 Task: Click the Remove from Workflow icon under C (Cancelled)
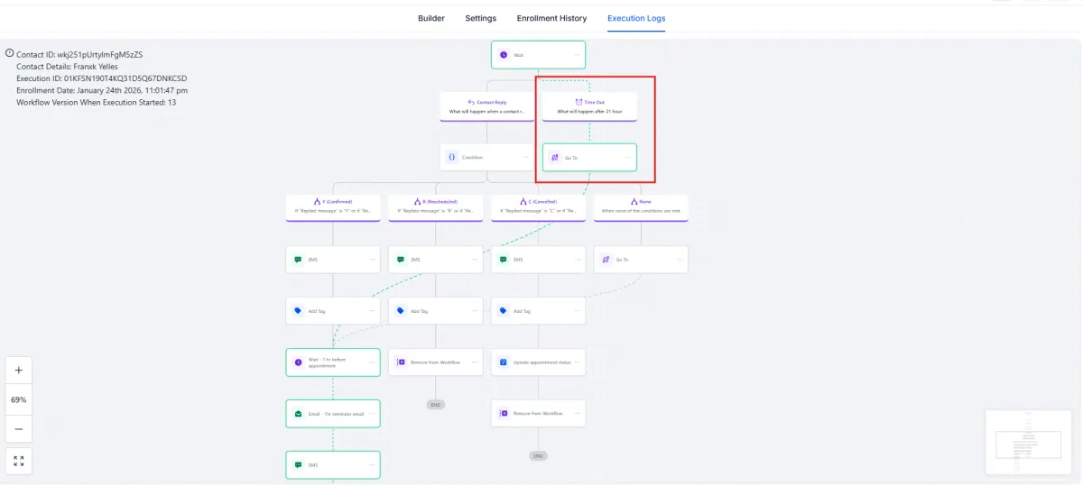pyautogui.click(x=503, y=413)
